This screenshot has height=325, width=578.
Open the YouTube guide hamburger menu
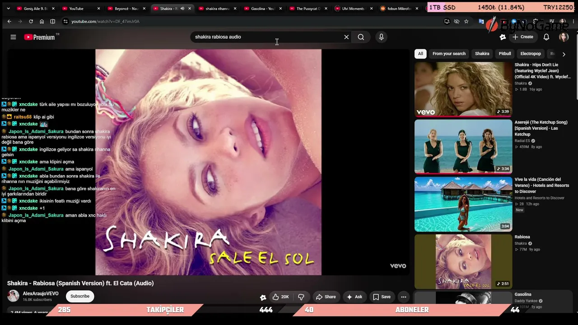tap(13, 37)
